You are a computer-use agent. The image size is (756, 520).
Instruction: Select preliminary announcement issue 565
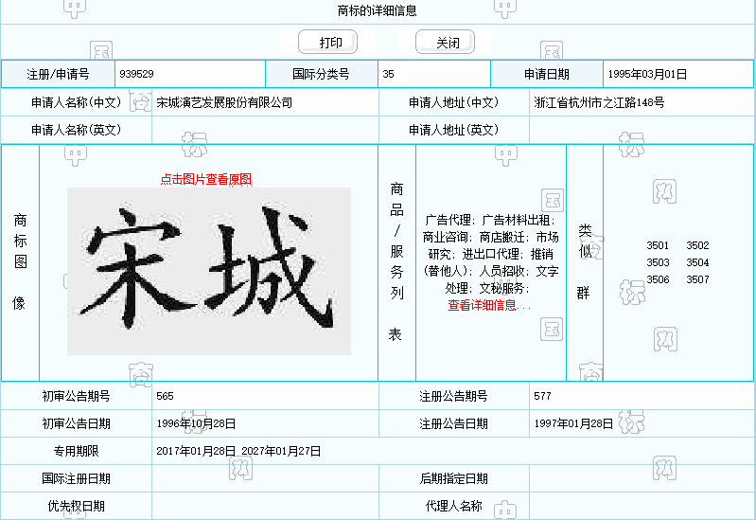click(x=165, y=396)
